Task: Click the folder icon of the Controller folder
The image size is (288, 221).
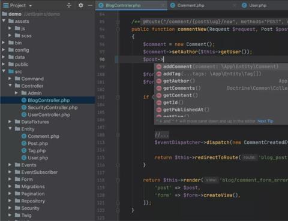Action: tap(17, 86)
